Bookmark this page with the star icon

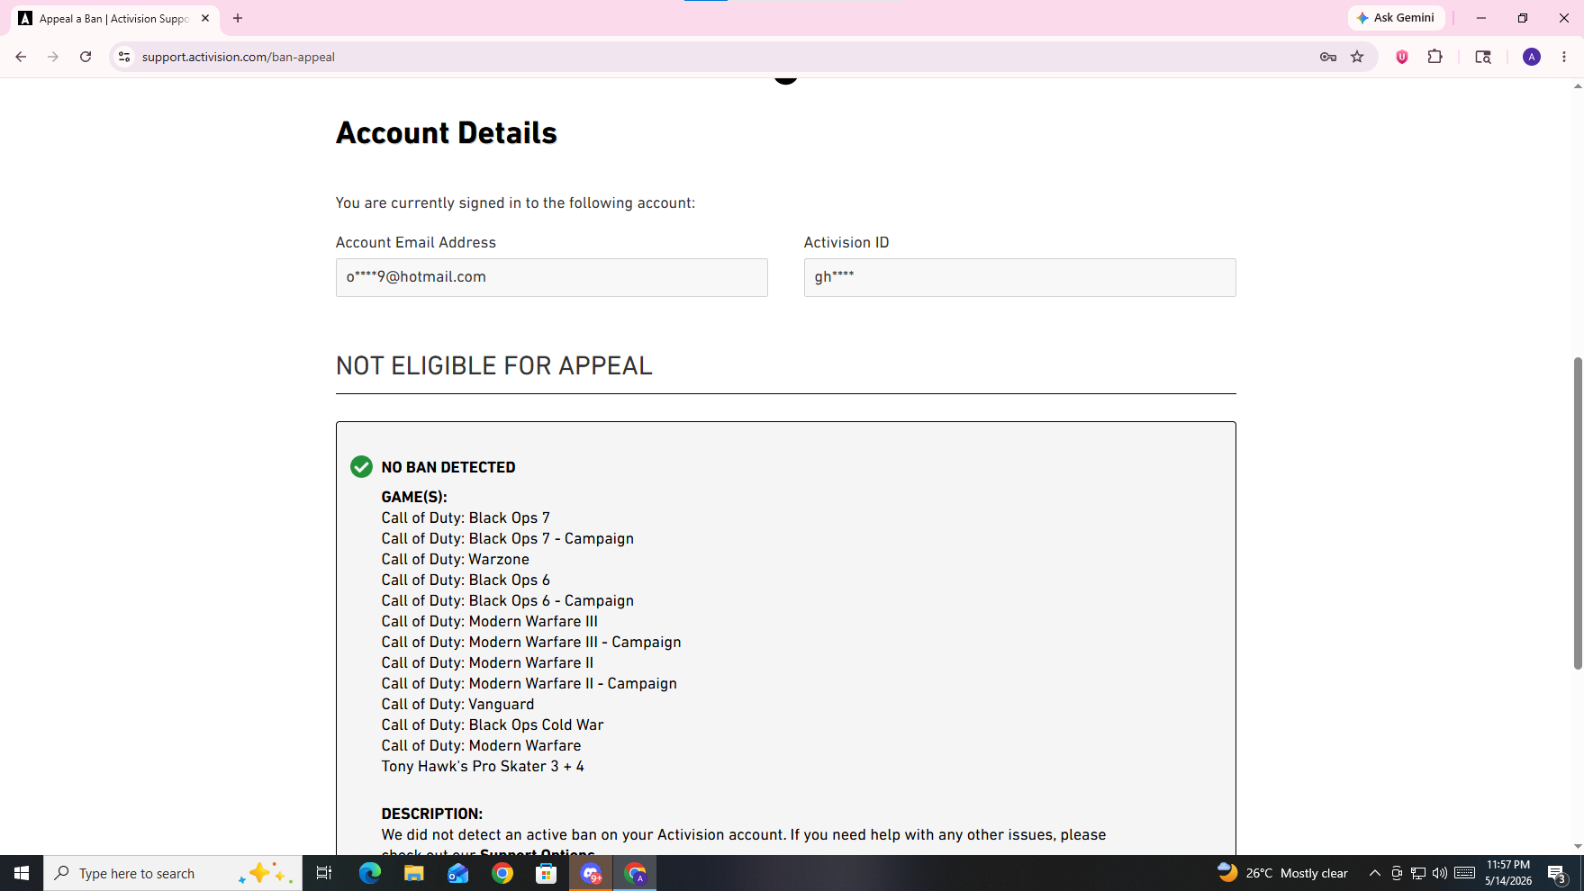(x=1357, y=57)
